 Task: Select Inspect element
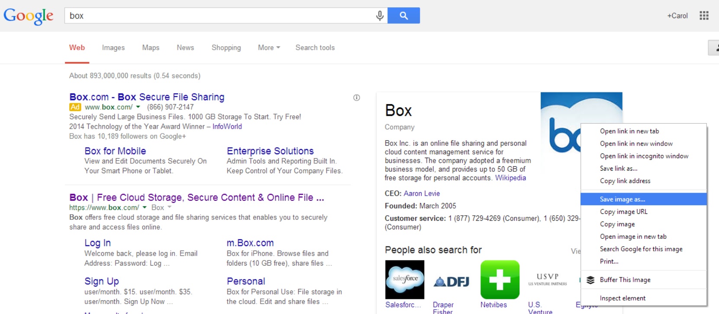[644, 298]
